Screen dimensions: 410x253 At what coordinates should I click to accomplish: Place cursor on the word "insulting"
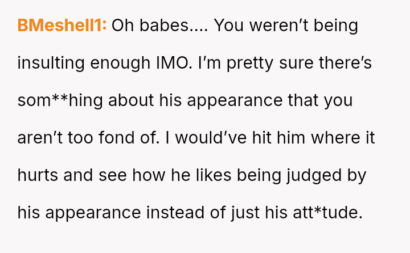click(x=52, y=64)
